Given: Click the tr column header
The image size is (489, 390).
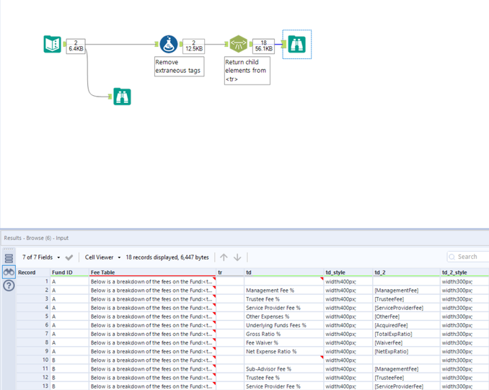Looking at the screenshot, I should (x=230, y=272).
